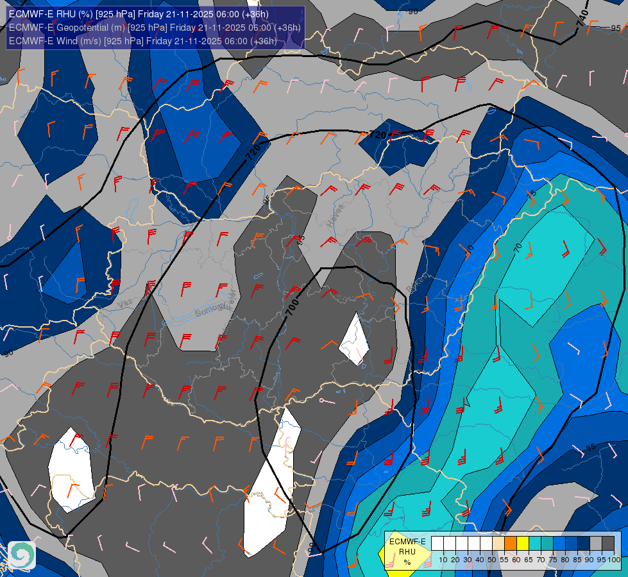Click the Heves county label
Viewport: 628px width, 577px height.
click(335, 215)
